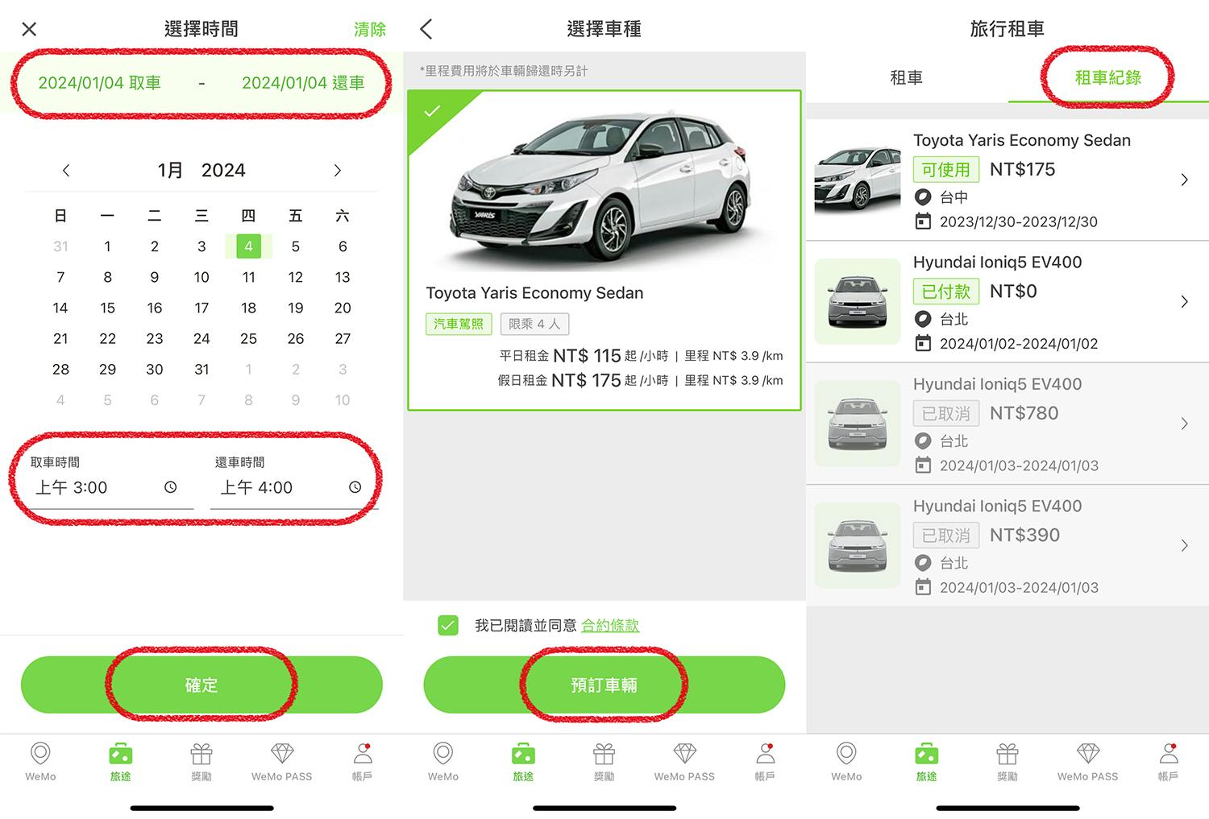Pick date 18 in the January calendar
The width and height of the screenshot is (1209, 819).
(x=248, y=308)
